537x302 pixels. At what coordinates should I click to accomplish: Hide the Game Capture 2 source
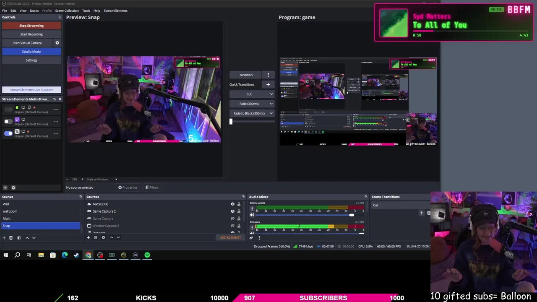pos(232,211)
